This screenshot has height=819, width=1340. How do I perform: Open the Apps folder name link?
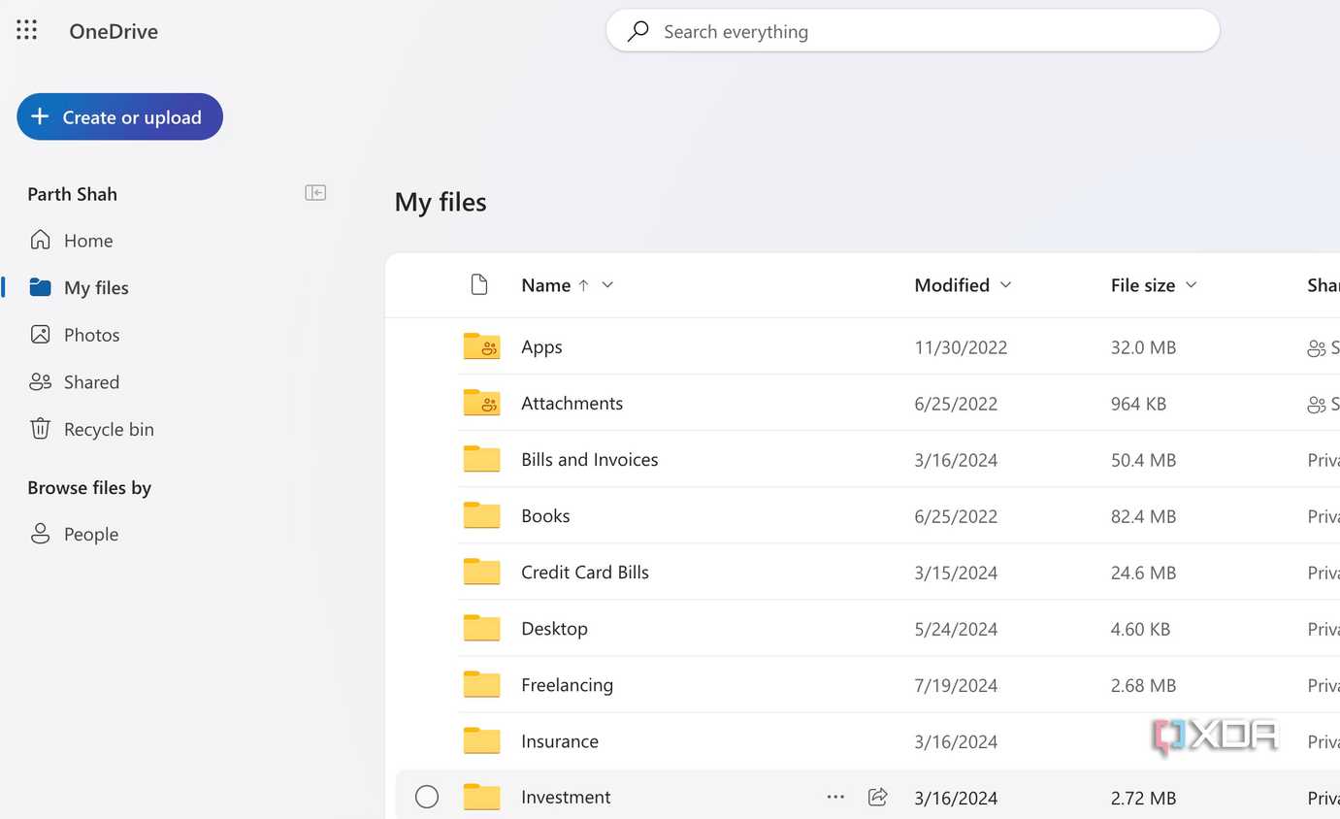click(541, 346)
